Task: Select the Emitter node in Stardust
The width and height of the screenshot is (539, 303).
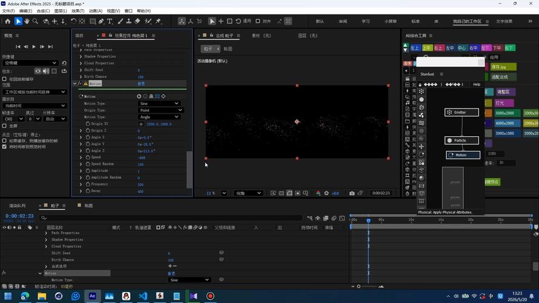Action: [x=461, y=112]
